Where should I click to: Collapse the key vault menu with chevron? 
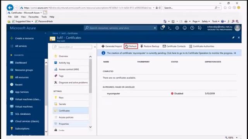(95, 47)
